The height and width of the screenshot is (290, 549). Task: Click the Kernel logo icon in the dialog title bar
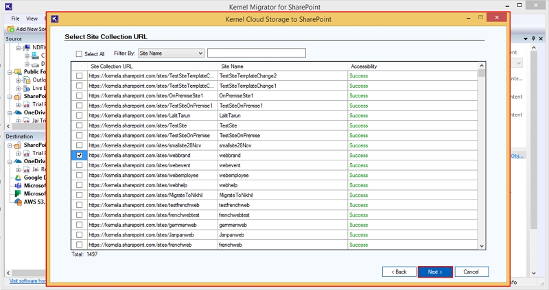pos(55,19)
